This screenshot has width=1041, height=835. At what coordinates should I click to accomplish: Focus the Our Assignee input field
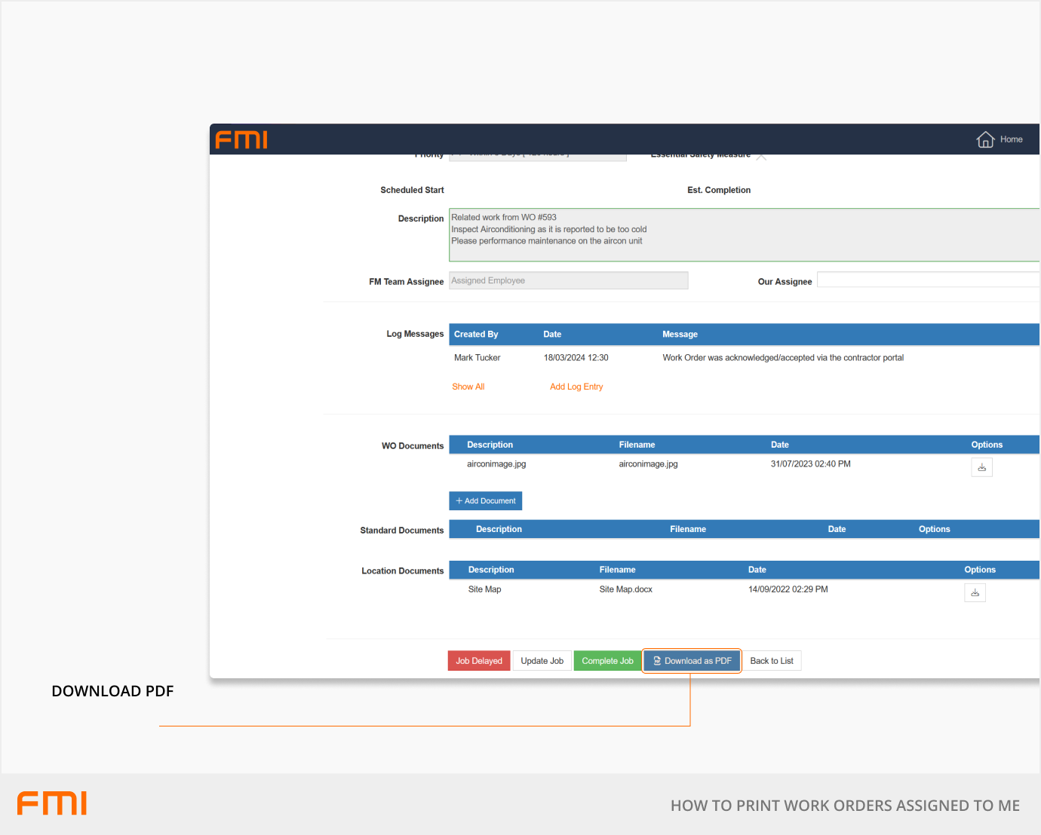coord(928,280)
